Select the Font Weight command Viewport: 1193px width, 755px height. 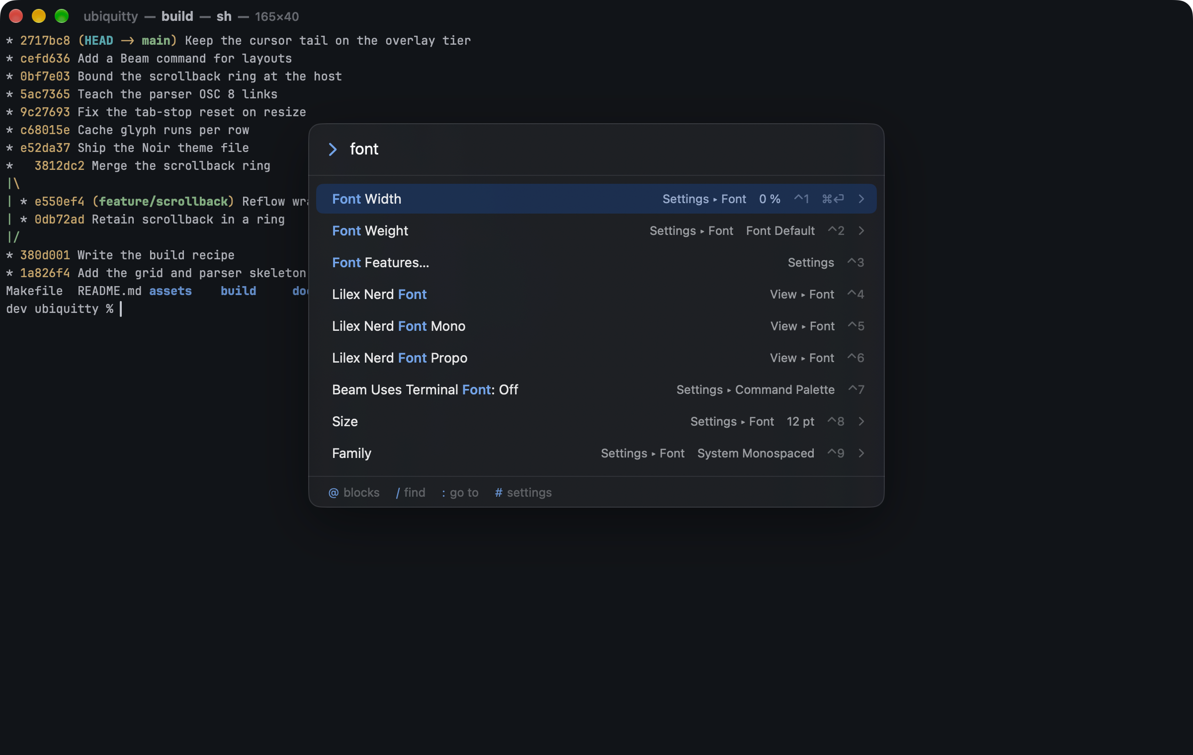tap(596, 230)
